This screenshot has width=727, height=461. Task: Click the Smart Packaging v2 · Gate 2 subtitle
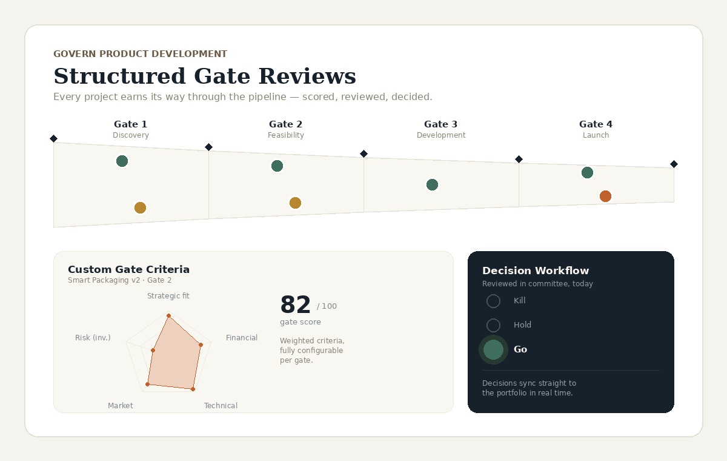coord(120,280)
